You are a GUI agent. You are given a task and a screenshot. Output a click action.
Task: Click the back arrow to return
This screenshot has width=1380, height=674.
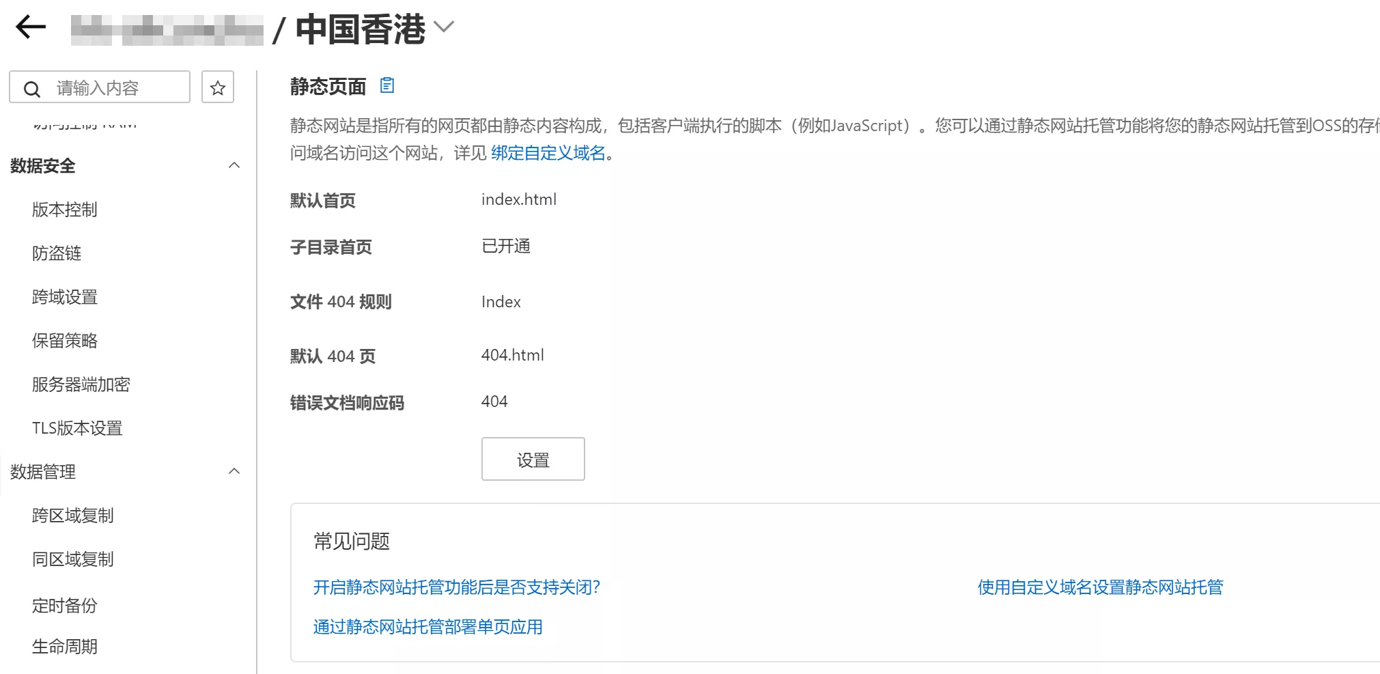point(29,27)
